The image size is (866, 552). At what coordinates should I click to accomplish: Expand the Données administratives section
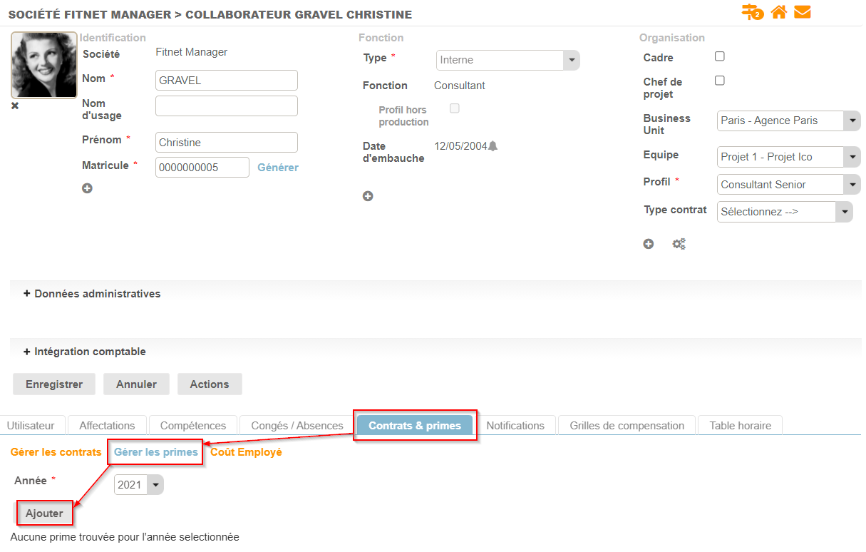[x=92, y=294]
